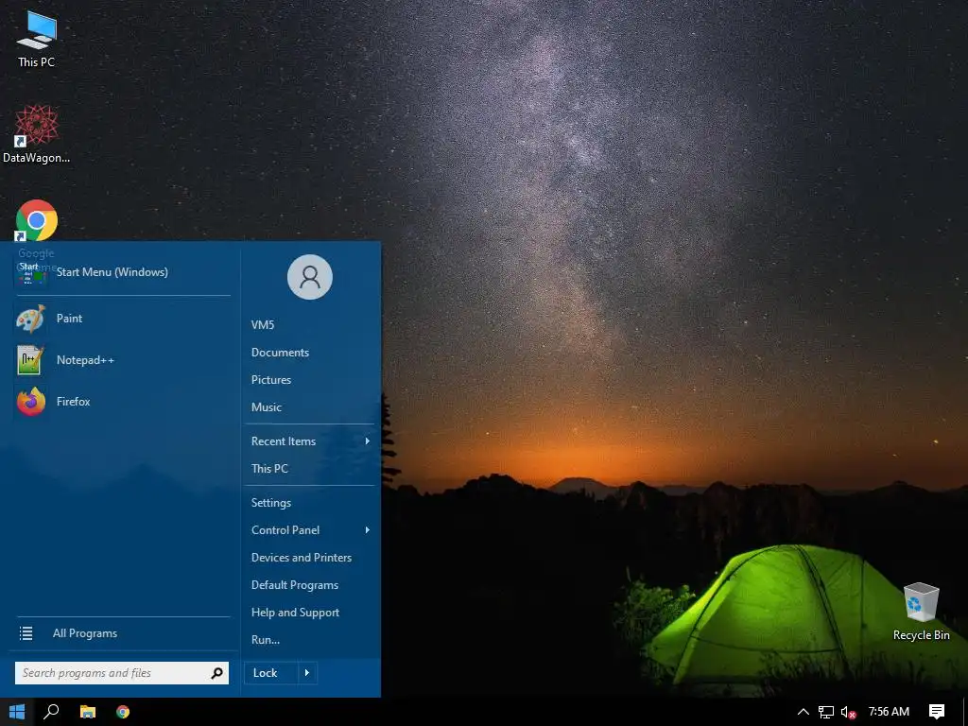The height and width of the screenshot is (726, 968).
Task: Open the VM5 user folder
Action: [x=263, y=325]
